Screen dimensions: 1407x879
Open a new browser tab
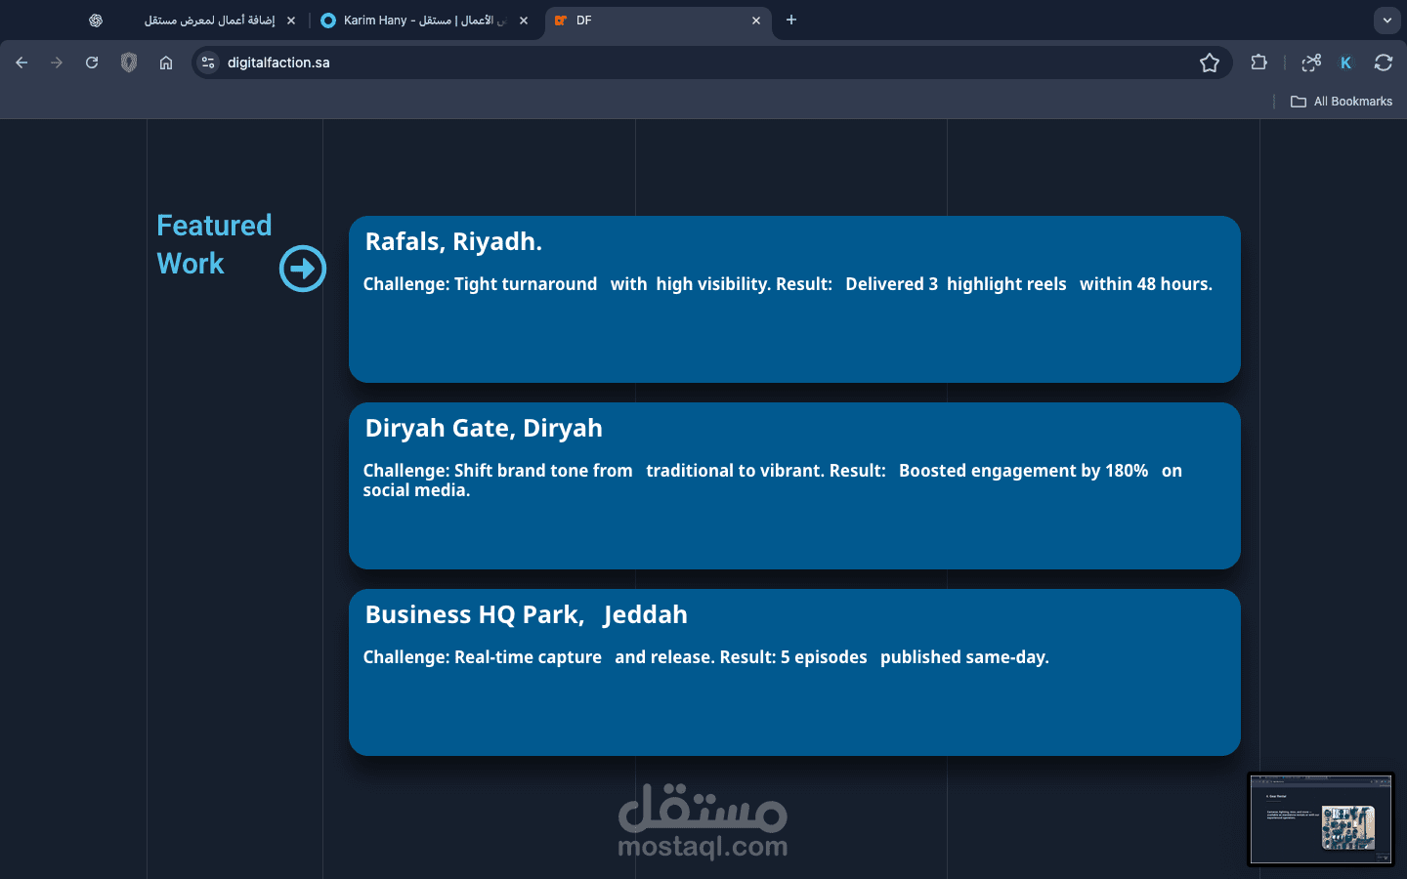(791, 21)
